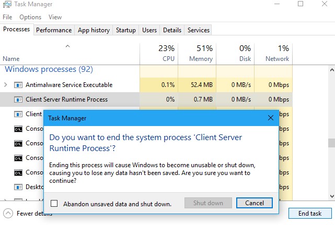This screenshot has width=335, height=225.
Task: Close the Task Manager confirmation dialog
Action: [x=271, y=118]
